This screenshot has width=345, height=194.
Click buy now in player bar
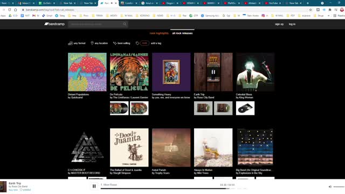[13, 190]
